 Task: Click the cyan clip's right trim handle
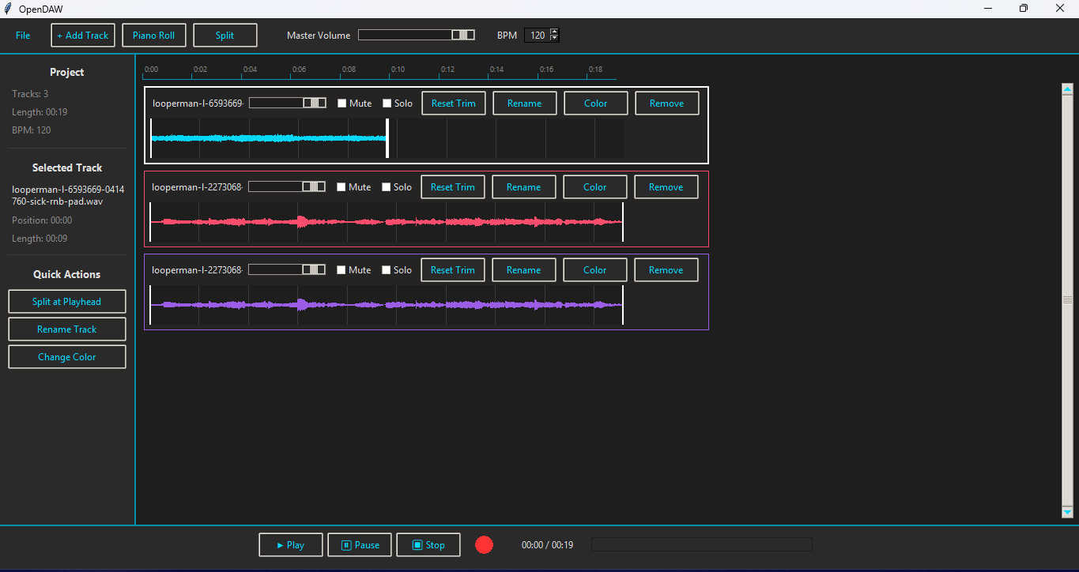tap(387, 138)
